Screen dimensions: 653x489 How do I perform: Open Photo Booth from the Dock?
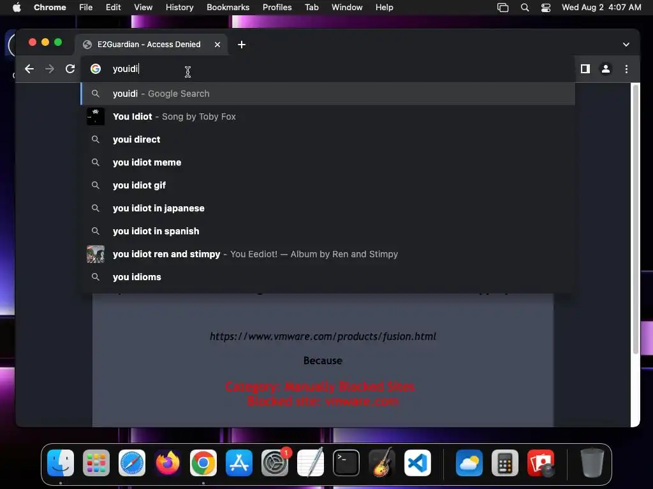(x=541, y=463)
